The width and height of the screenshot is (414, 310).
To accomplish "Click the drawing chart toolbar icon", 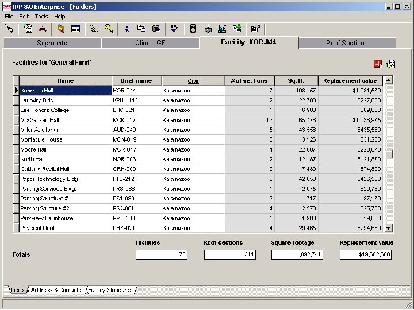I will (223, 29).
